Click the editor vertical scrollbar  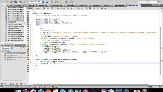tap(160, 51)
